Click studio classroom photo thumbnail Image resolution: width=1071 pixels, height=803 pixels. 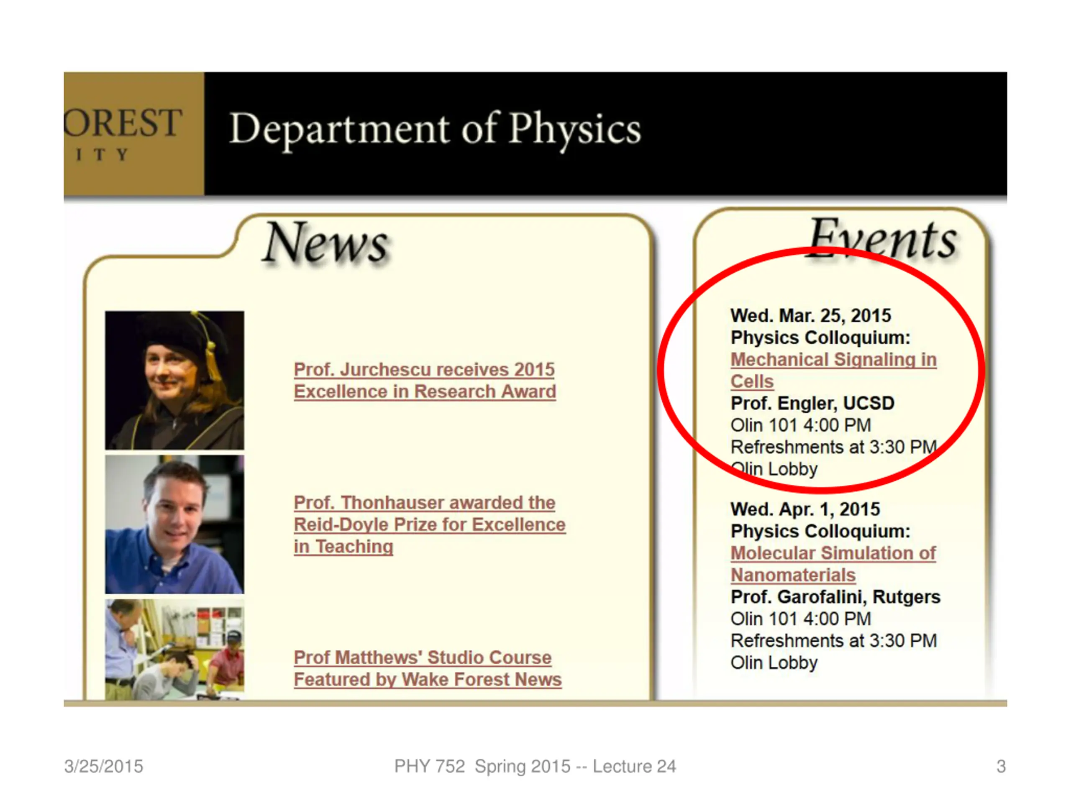(x=175, y=649)
